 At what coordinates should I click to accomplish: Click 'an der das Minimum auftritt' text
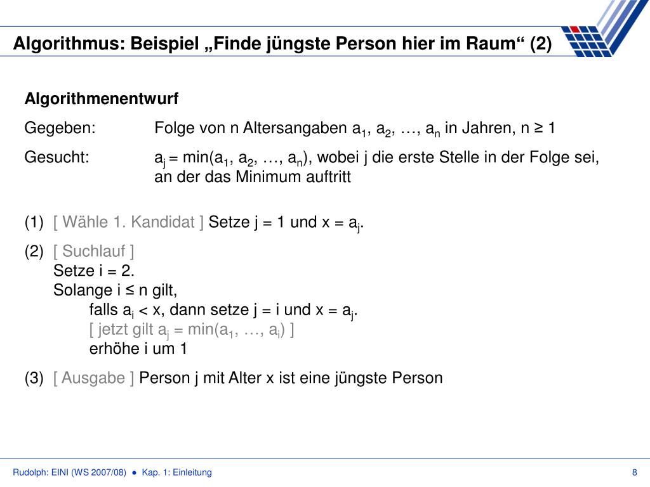click(253, 177)
